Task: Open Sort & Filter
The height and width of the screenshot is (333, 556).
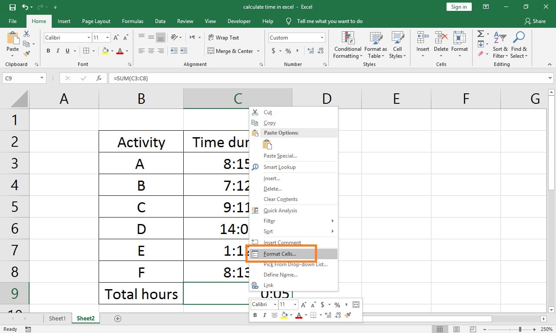Action: pyautogui.click(x=500, y=46)
